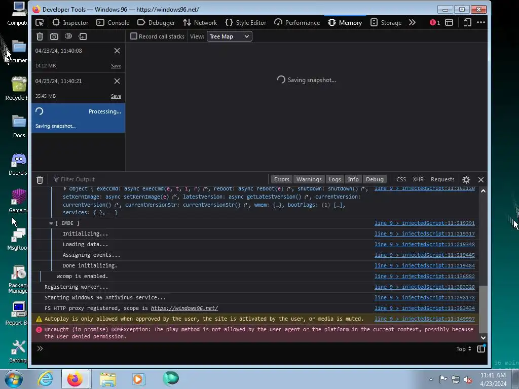Open the Performance tab

(x=297, y=22)
